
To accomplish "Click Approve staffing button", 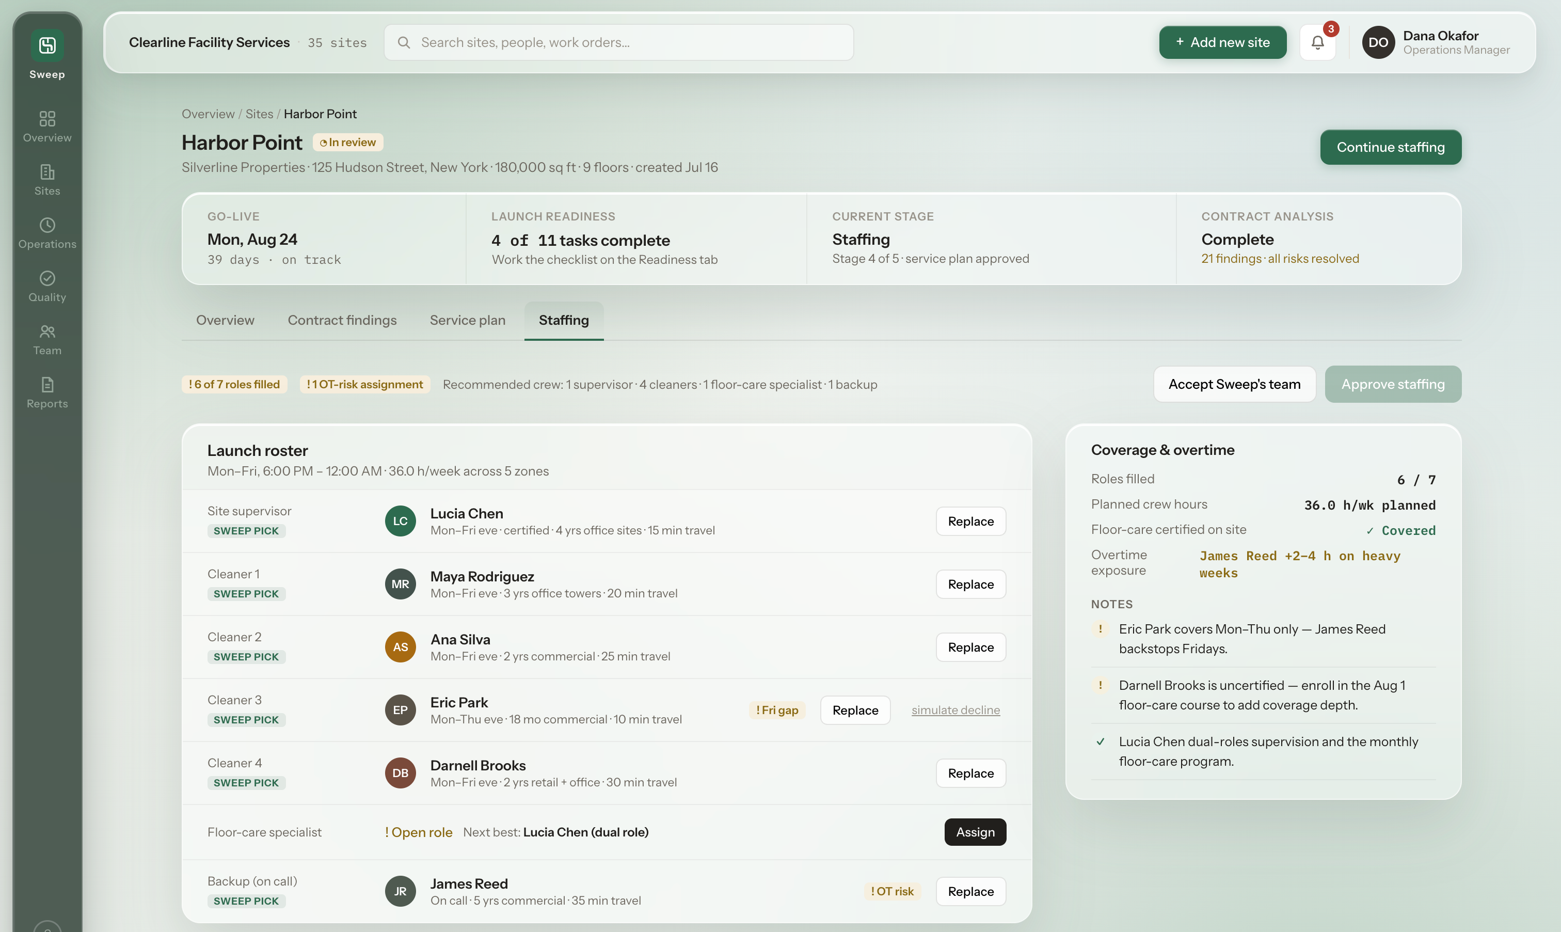I will [x=1393, y=384].
